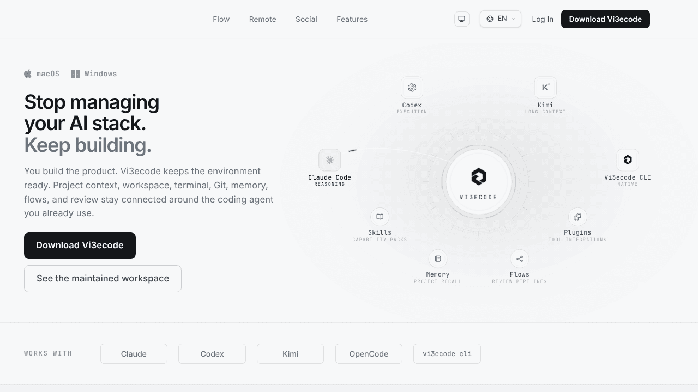Viewport: 698px width, 392px height.
Task: Click the CAPABILITY PACKS label
Action: (x=380, y=240)
